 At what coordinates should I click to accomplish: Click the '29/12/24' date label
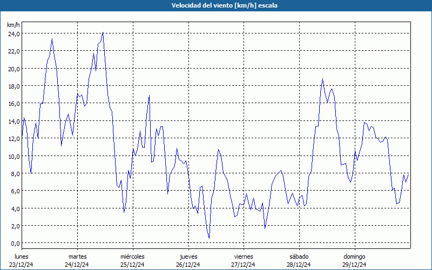click(x=354, y=265)
